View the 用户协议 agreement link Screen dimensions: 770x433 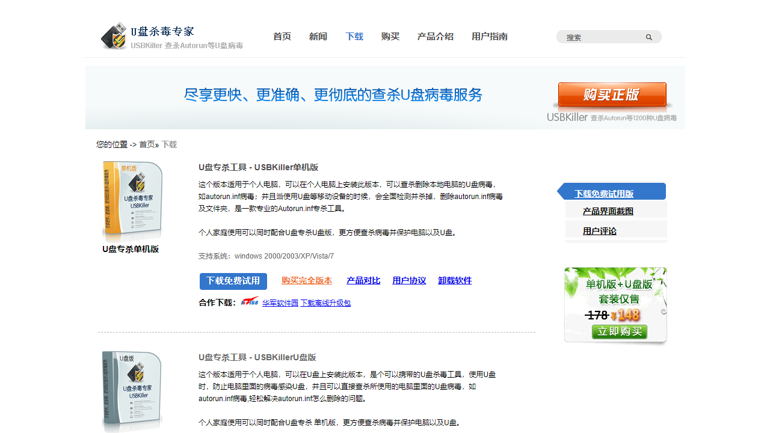pyautogui.click(x=409, y=280)
